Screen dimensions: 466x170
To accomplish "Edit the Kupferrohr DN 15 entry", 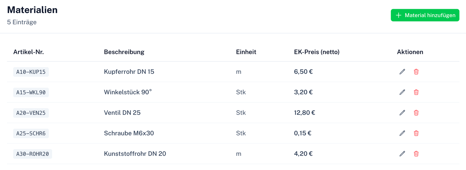I will 402,72.
